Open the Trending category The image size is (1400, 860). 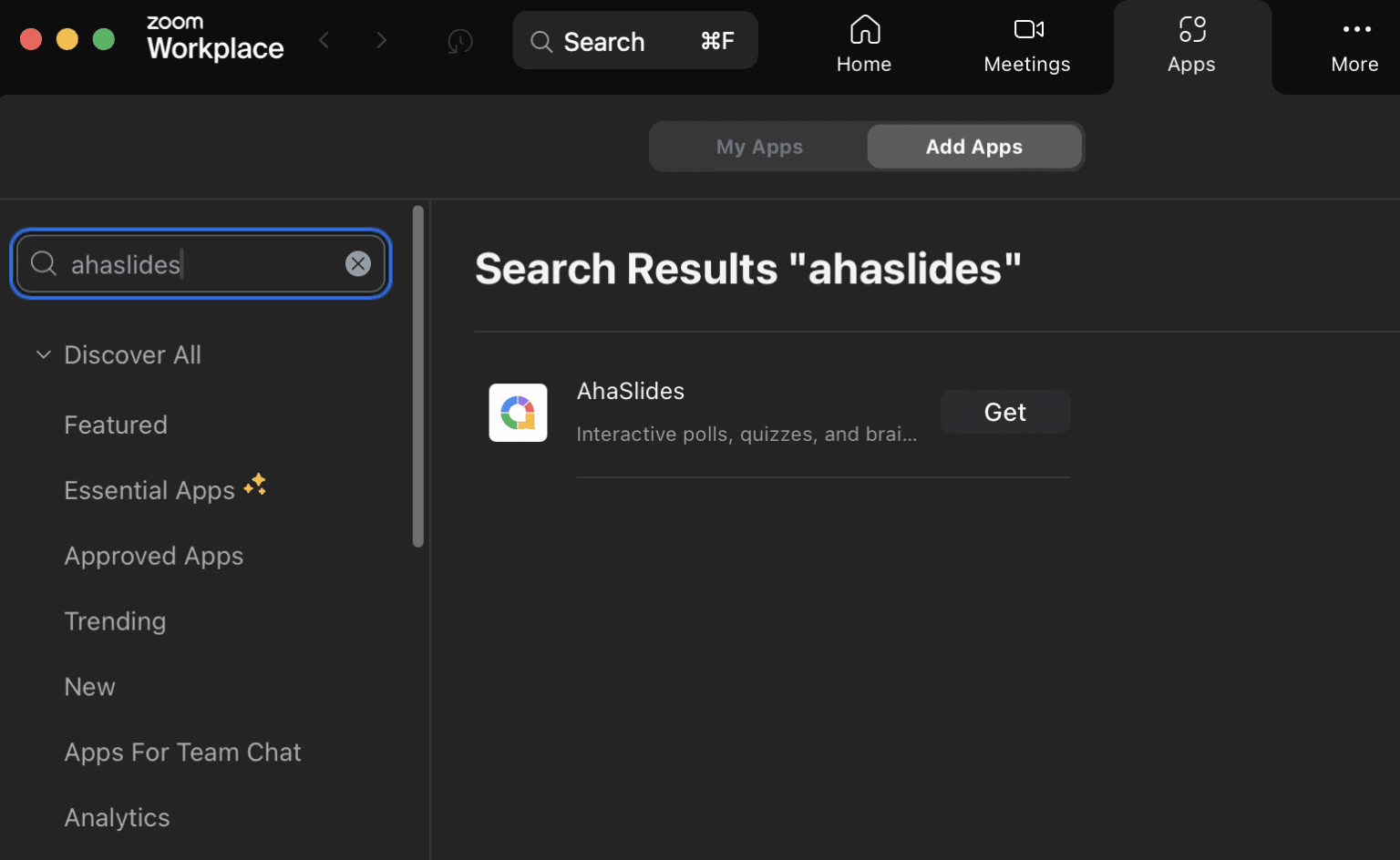pos(115,620)
